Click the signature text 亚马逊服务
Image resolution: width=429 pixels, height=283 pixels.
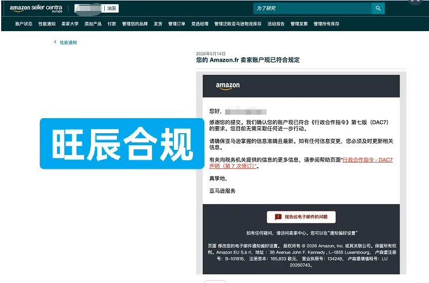coord(222,191)
